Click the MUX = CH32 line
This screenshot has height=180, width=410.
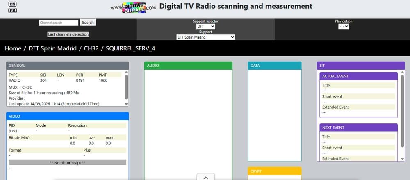20,87
